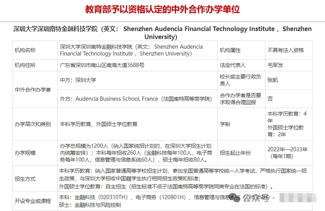Select the 招生方式 description paragraph
325x211 pixels.
183,179
